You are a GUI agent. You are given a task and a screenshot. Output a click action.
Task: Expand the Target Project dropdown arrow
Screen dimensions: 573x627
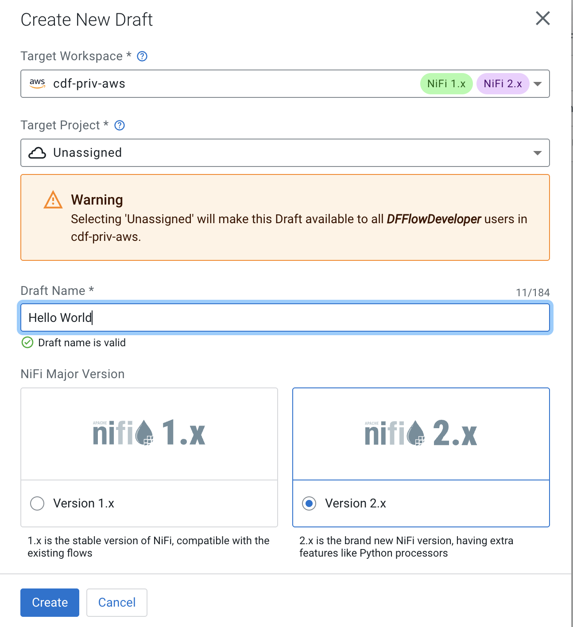pos(538,153)
